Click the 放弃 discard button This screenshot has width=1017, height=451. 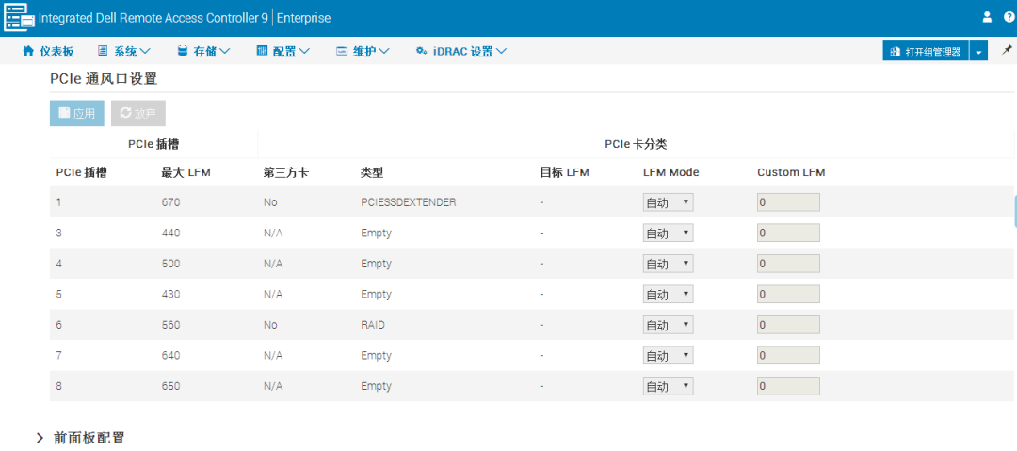coord(138,113)
